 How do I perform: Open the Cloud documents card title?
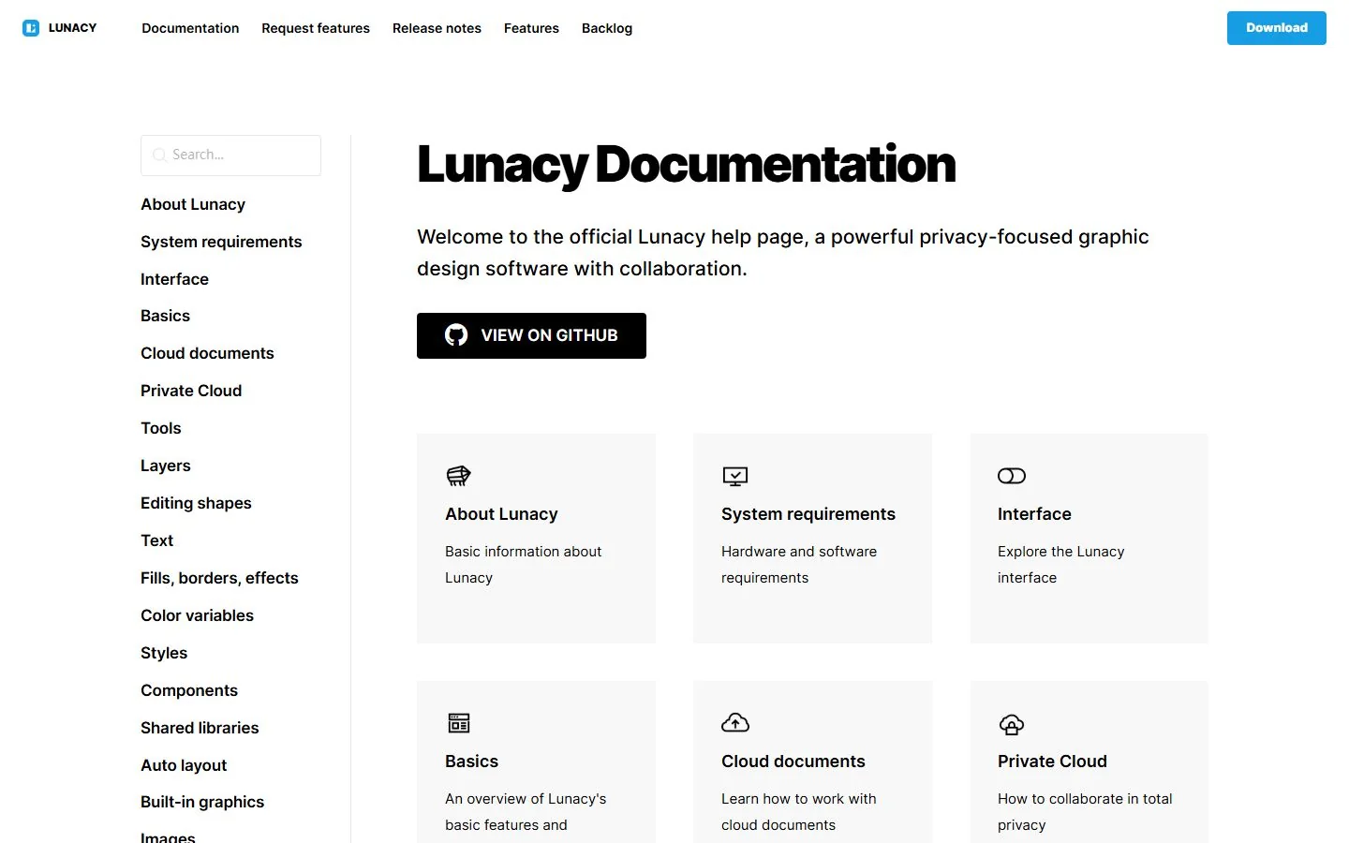click(793, 762)
